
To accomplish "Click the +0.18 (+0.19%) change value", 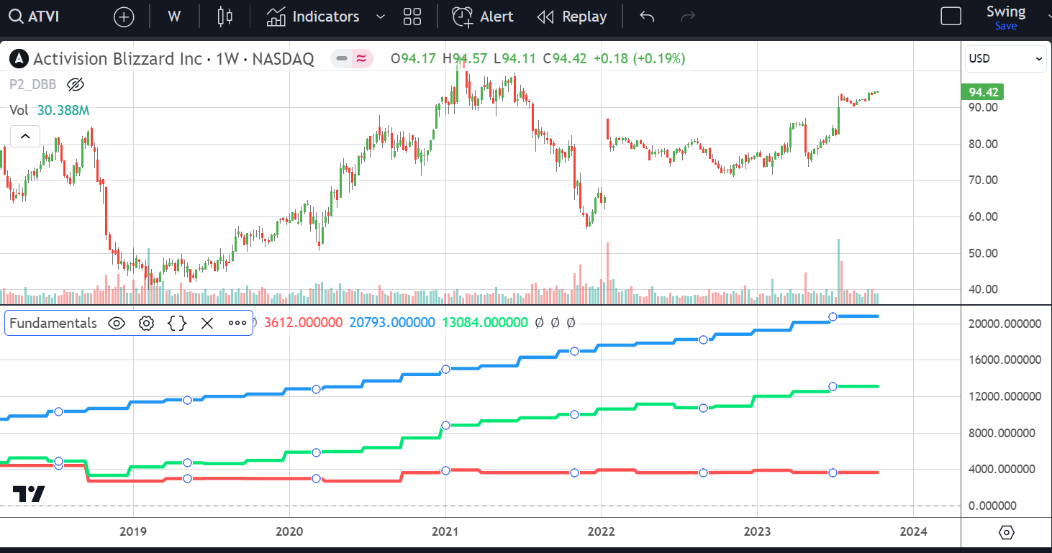I will point(639,58).
